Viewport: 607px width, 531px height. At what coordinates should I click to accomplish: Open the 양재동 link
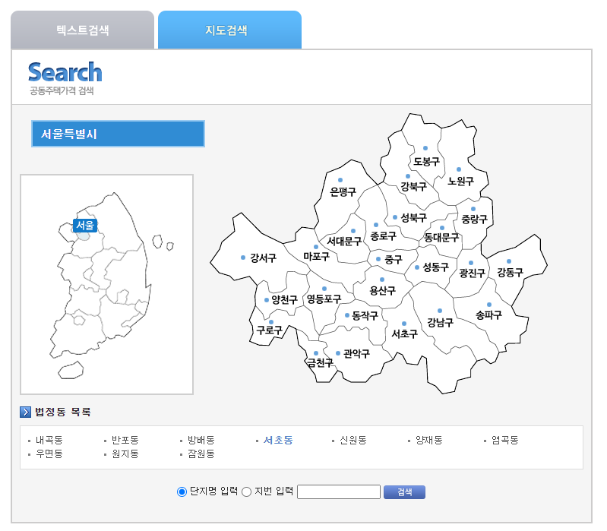[429, 440]
